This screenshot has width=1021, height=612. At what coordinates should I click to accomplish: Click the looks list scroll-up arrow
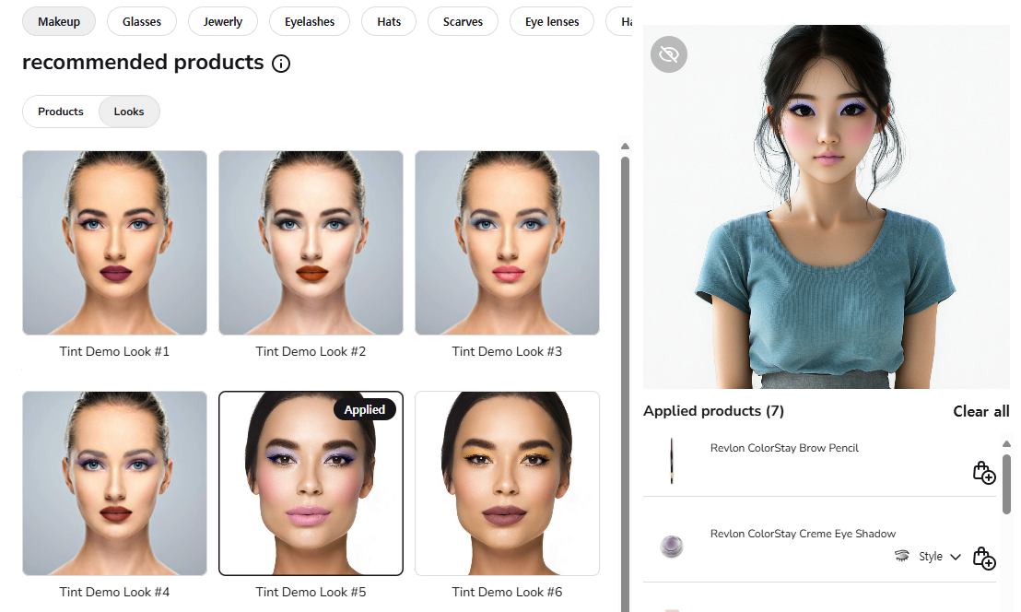(625, 146)
